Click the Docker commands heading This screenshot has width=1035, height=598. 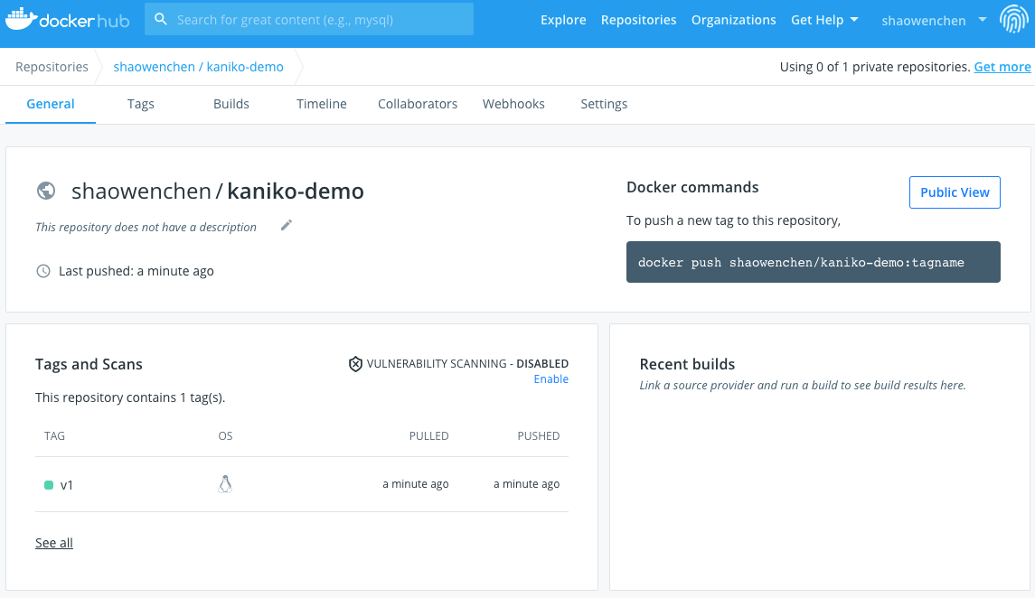[692, 187]
